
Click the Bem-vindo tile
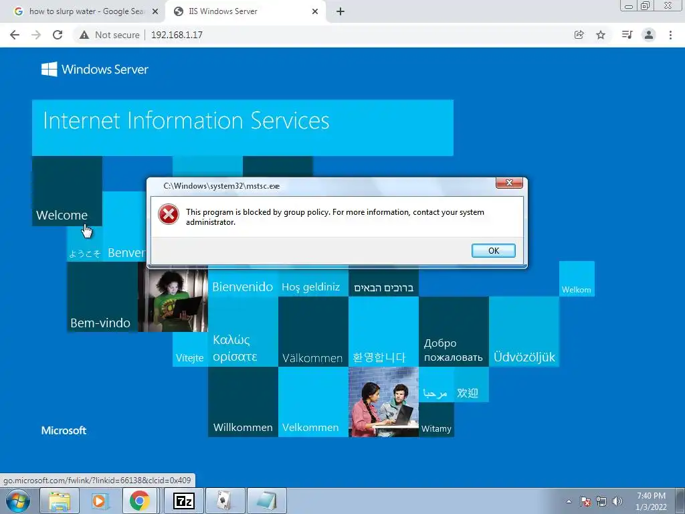(x=102, y=296)
